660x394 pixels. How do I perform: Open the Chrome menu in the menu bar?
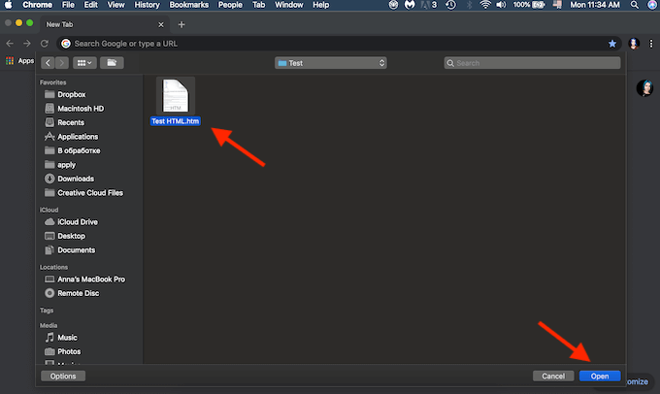coord(38,5)
